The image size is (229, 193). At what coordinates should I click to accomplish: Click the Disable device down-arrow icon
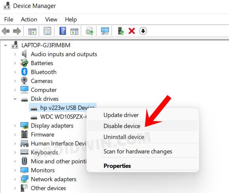[x=143, y=31]
